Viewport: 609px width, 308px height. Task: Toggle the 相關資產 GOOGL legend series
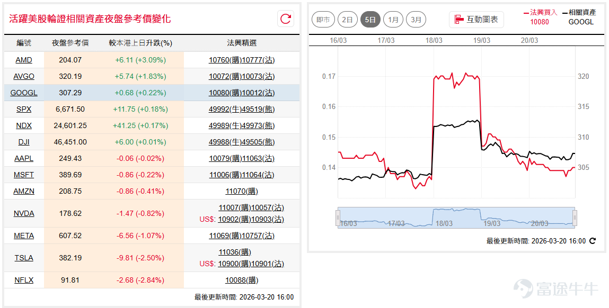(x=579, y=17)
